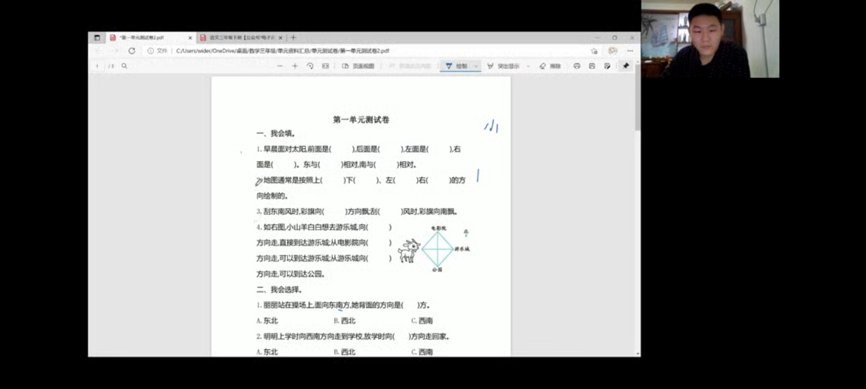Screen dimensions: 866x389
Task: Open the browser profile avatar
Action: click(613, 51)
